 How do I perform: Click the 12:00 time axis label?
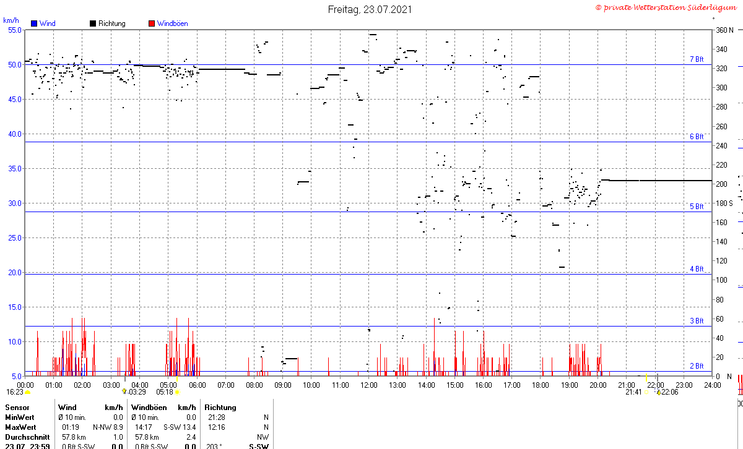[368, 385]
